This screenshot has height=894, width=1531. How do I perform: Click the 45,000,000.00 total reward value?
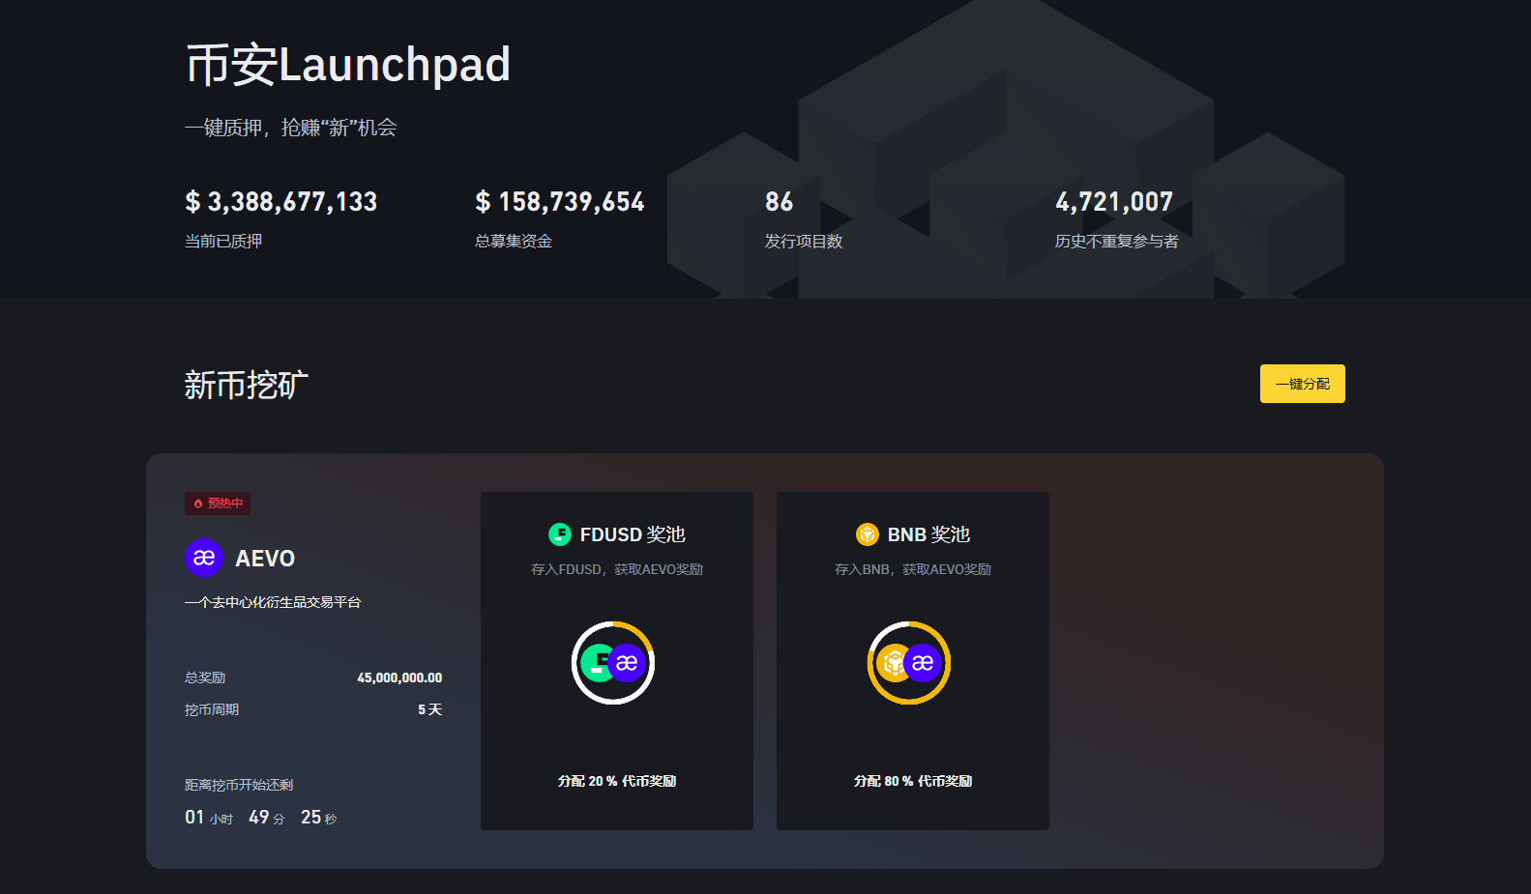[399, 678]
